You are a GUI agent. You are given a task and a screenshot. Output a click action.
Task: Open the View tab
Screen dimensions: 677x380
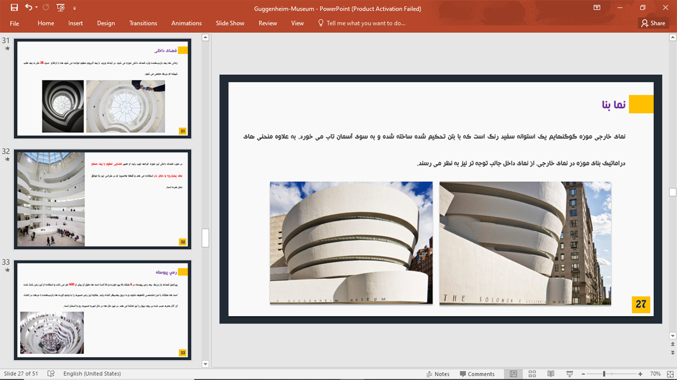[x=298, y=24]
